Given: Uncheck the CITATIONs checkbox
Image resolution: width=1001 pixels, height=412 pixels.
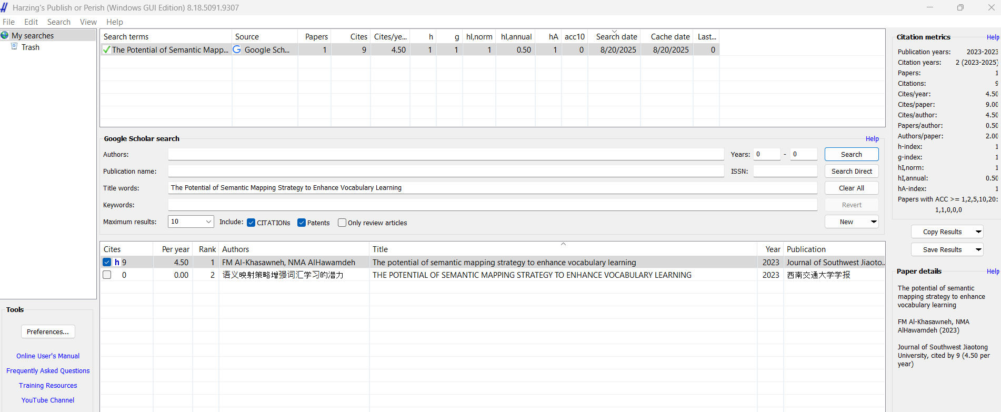Looking at the screenshot, I should tap(251, 223).
